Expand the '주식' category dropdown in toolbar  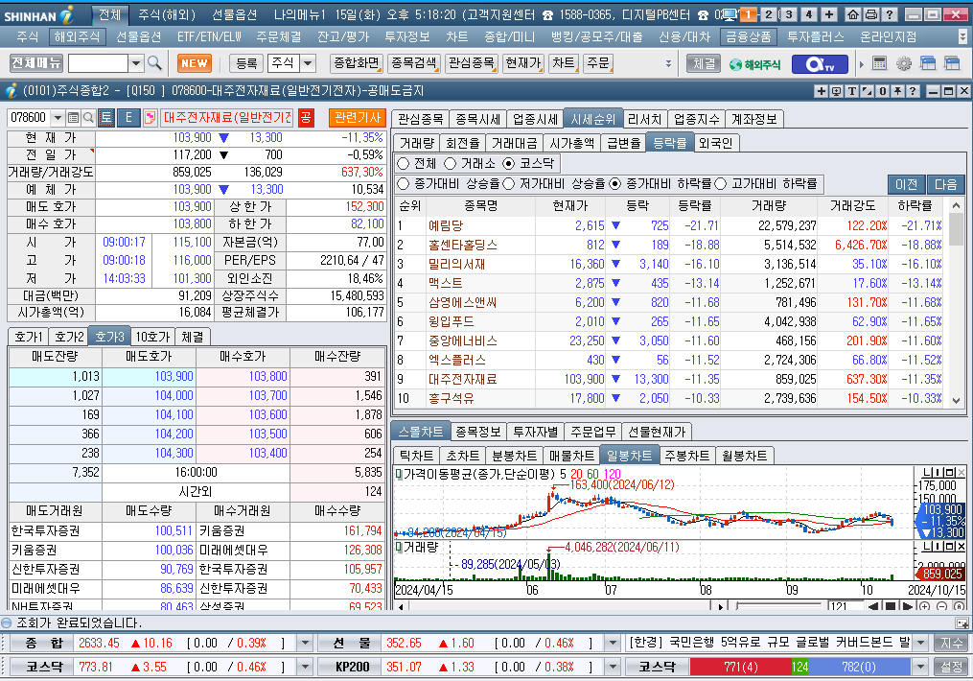pyautogui.click(x=308, y=62)
